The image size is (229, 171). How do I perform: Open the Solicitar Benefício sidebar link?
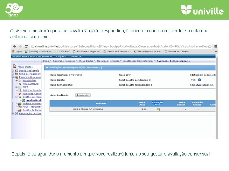[x=32, y=91]
